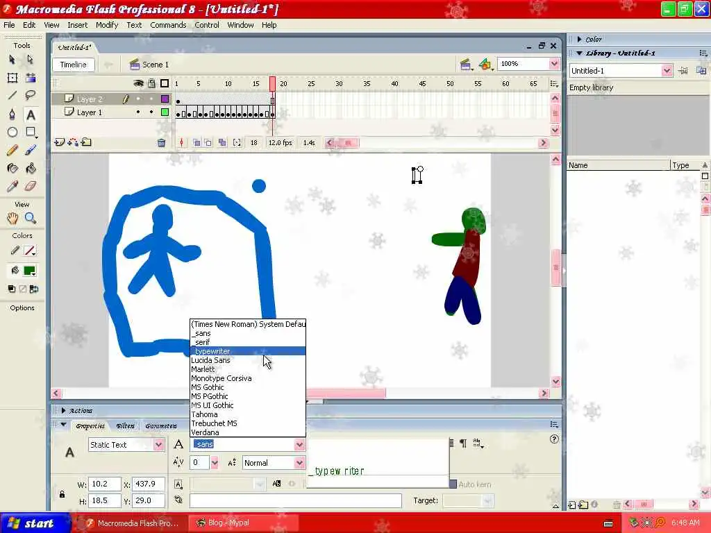The width and height of the screenshot is (711, 533).
Task: Toggle Edit Multiple Frames button
Action: [x=222, y=143]
